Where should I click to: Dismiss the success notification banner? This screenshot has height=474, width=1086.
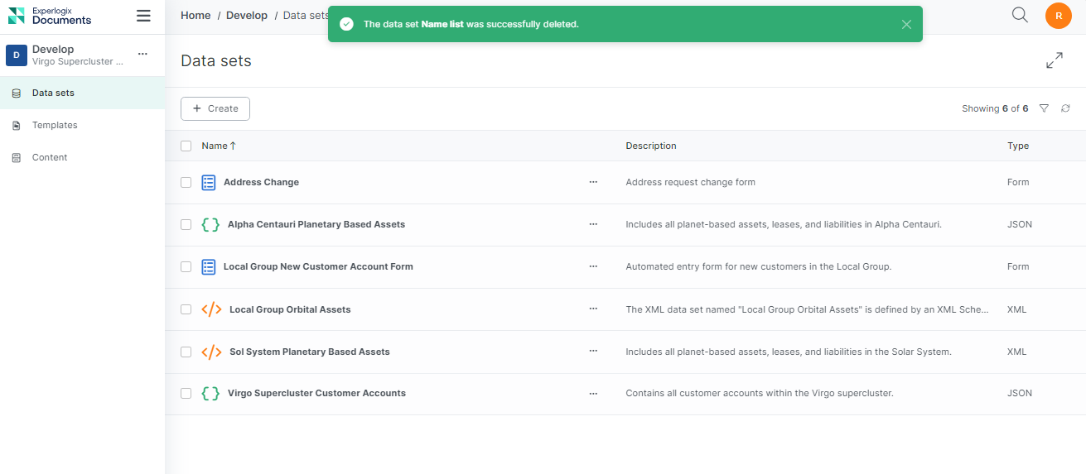click(x=906, y=24)
